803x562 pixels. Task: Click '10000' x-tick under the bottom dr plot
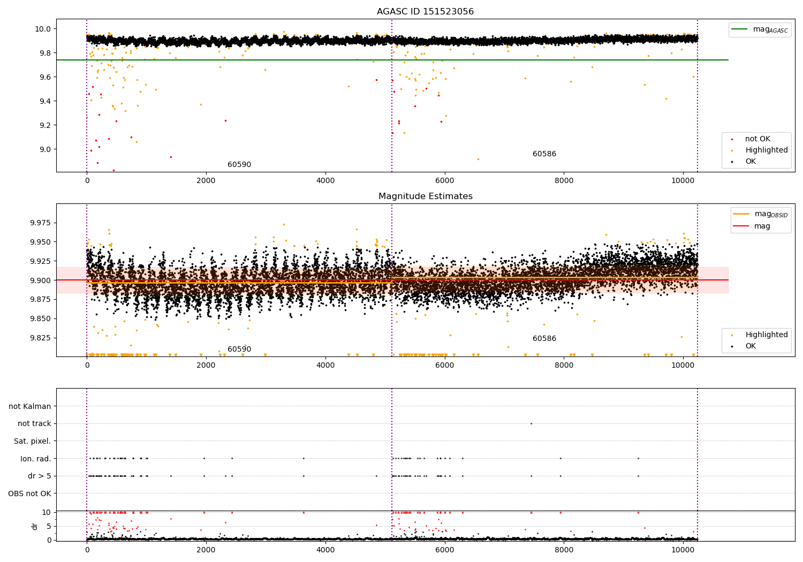click(683, 550)
